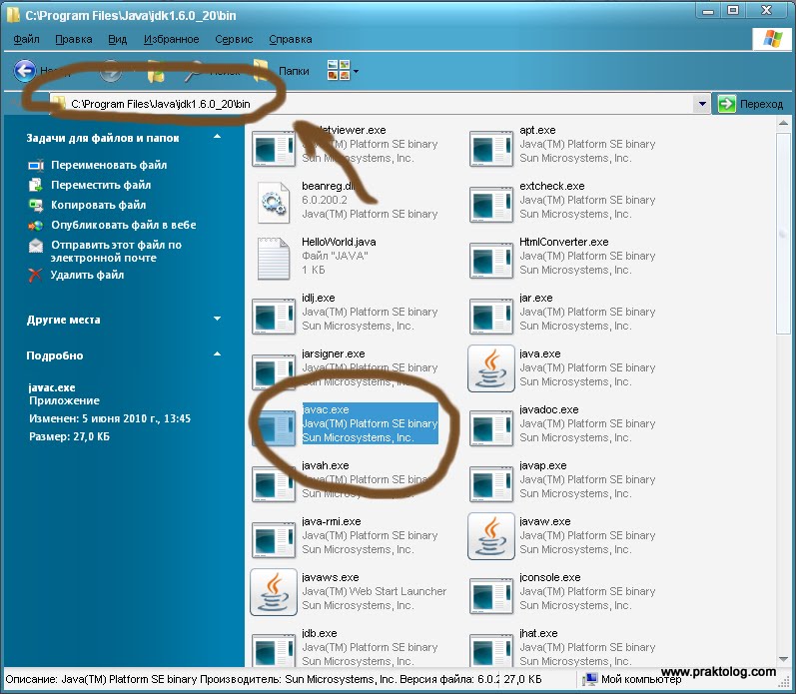
Task: Collapse the Задачи для файлов и папок panel
Action: pos(218,137)
